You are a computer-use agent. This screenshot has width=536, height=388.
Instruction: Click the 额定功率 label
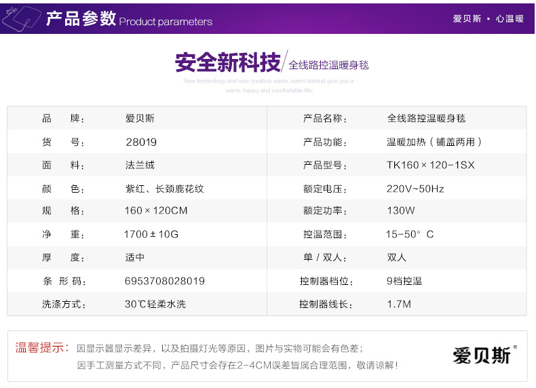[x=325, y=210]
